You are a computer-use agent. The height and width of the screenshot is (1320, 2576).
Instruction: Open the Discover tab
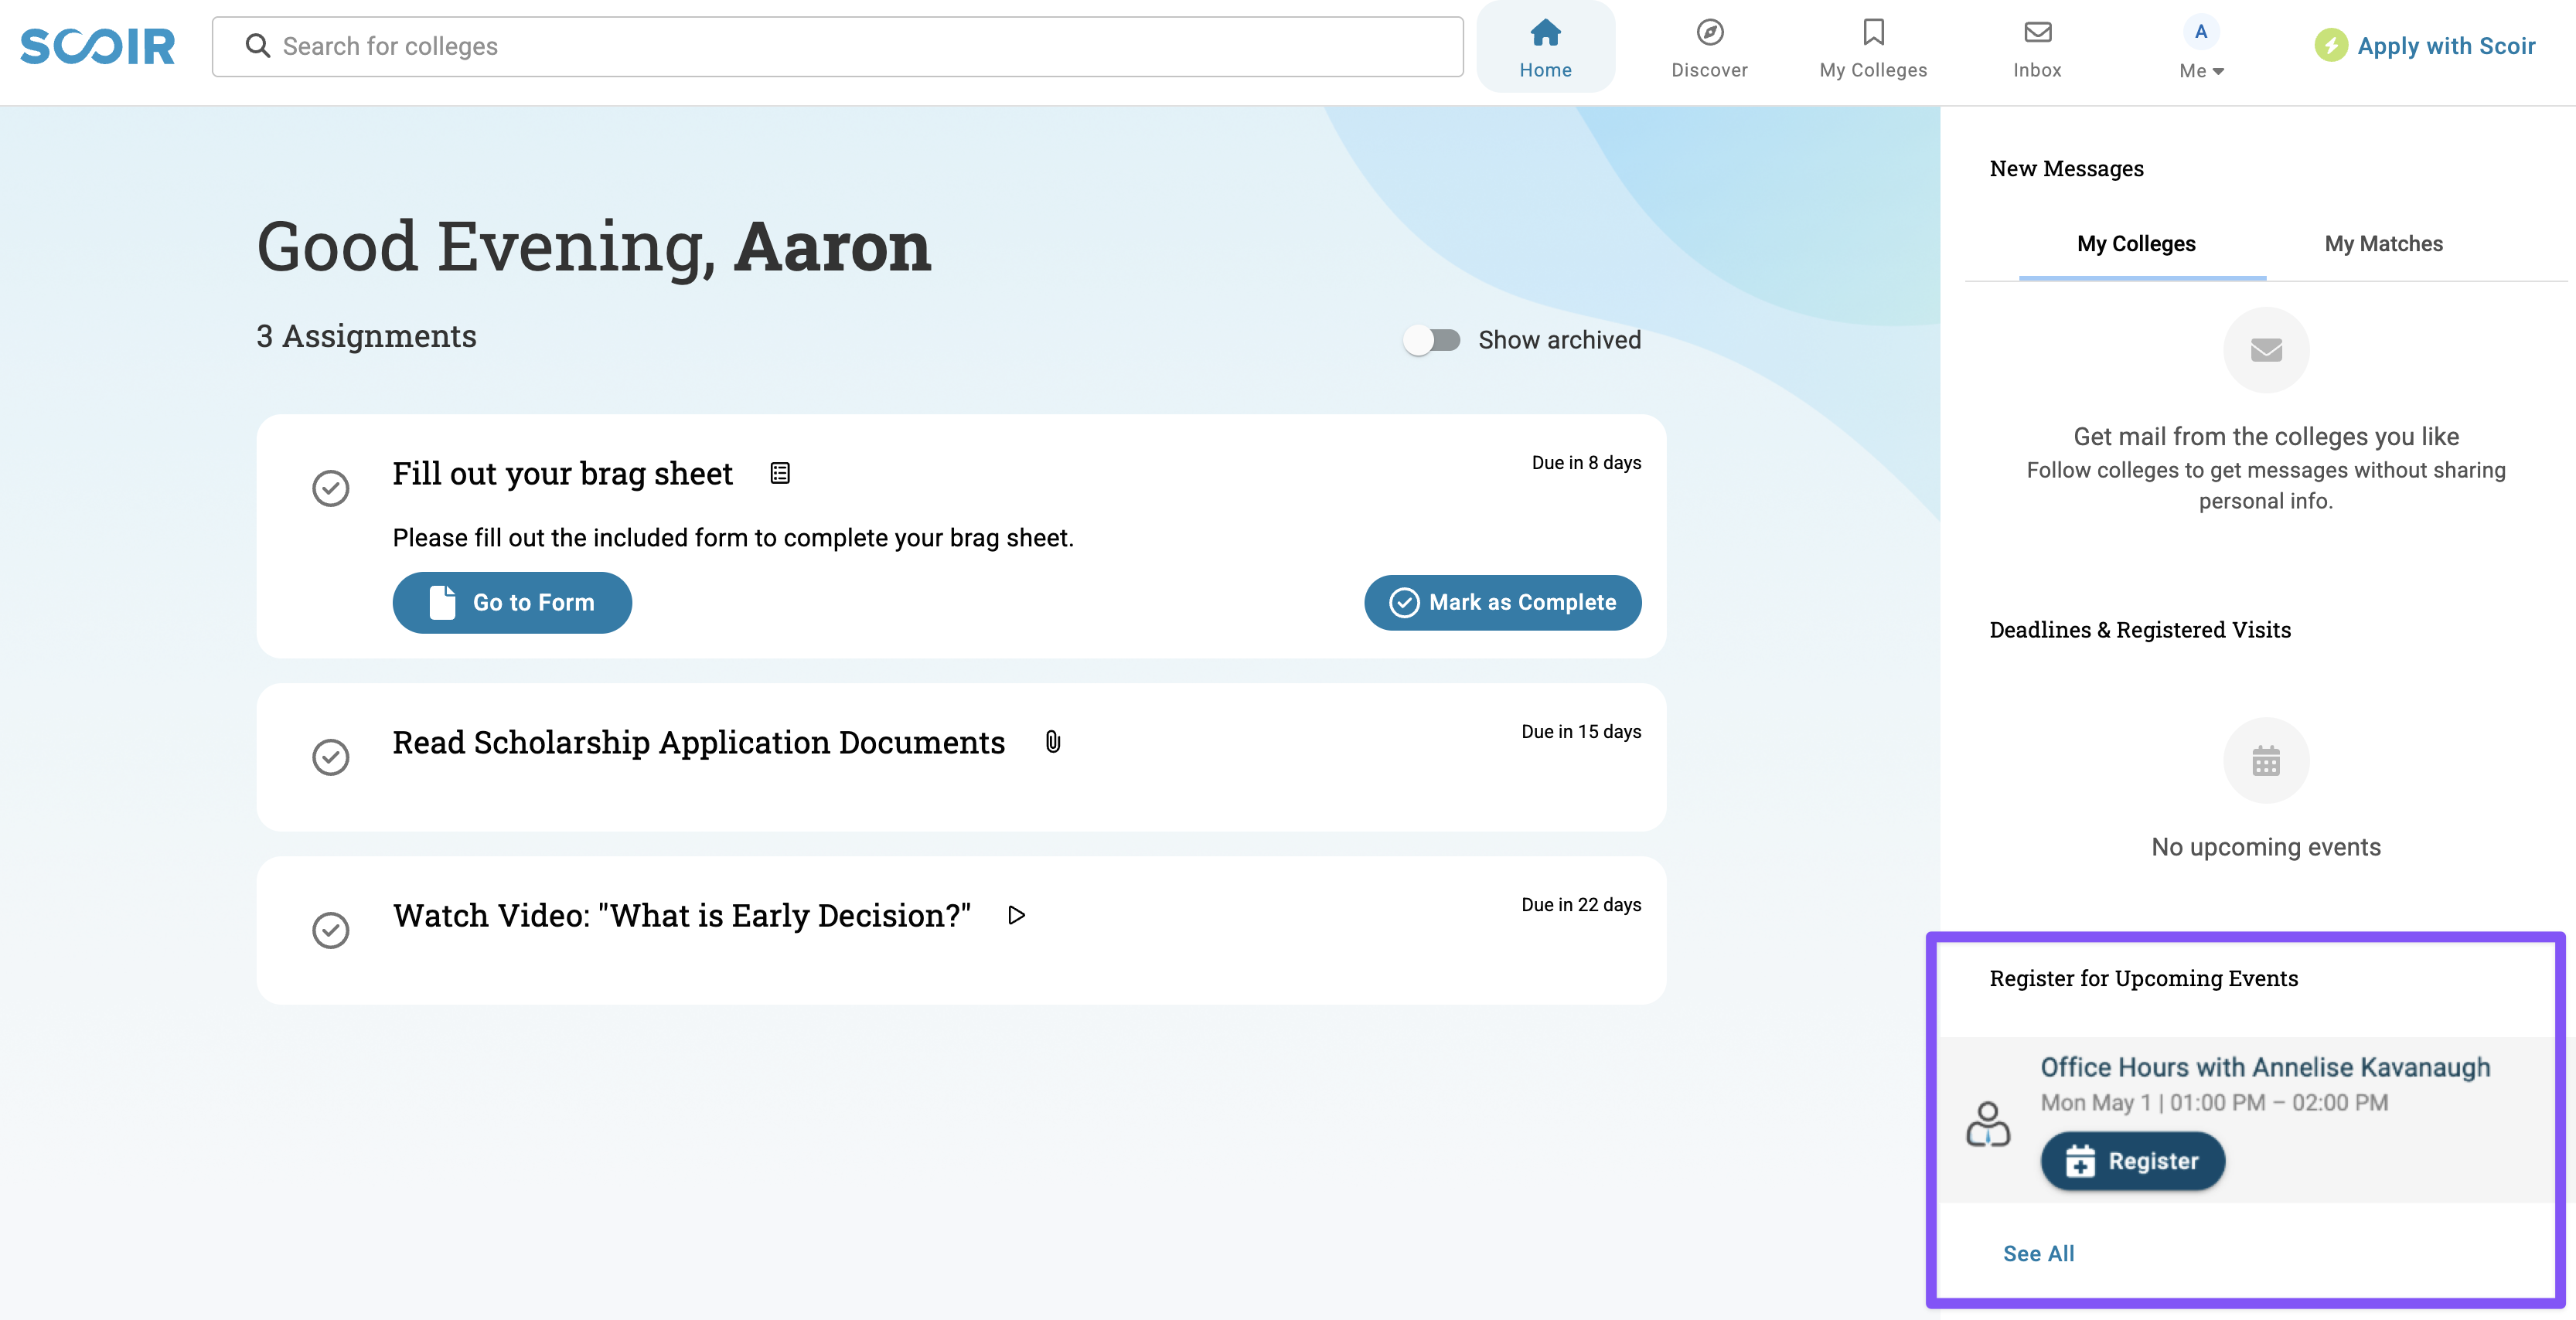point(1709,47)
